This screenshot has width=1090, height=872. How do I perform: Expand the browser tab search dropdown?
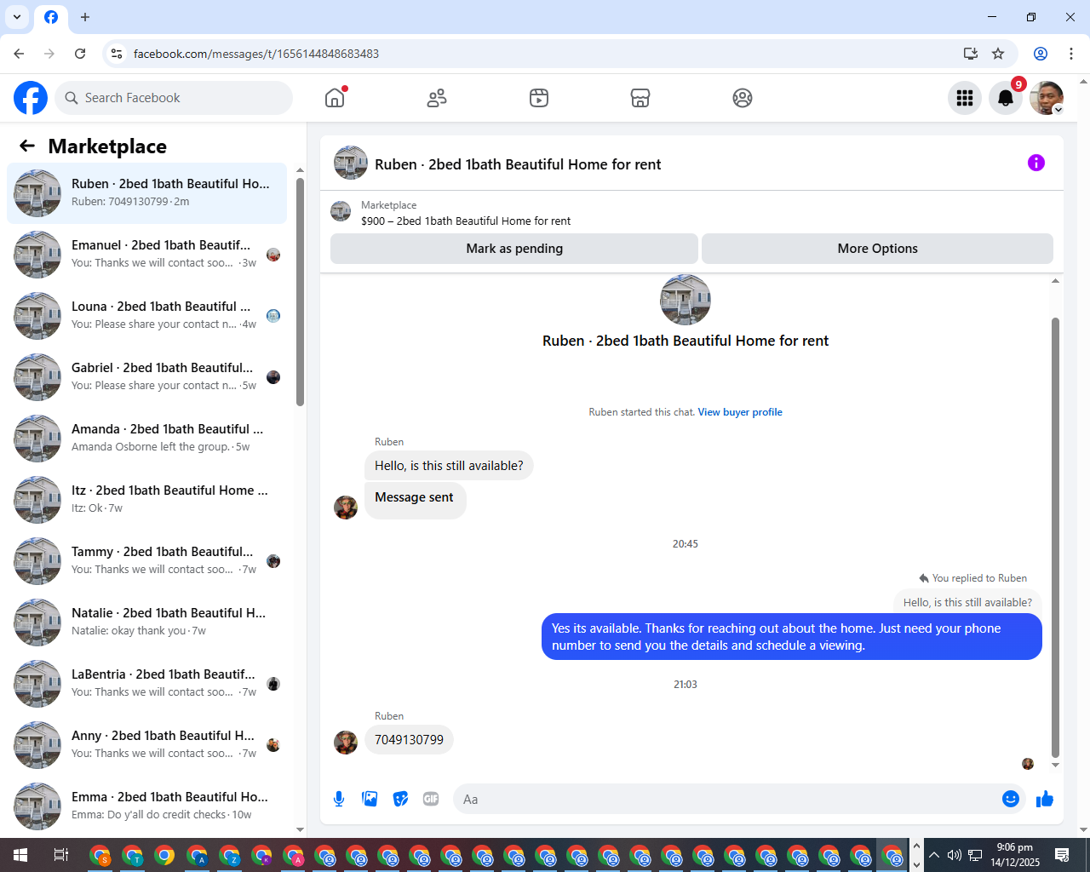point(17,17)
